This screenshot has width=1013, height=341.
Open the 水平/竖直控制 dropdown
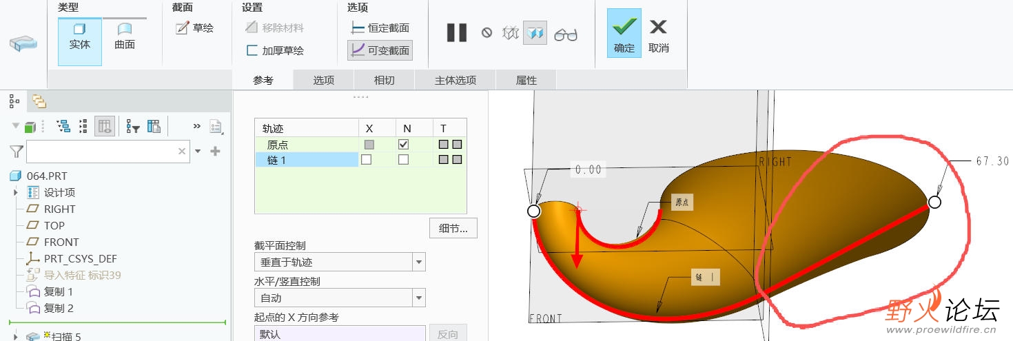coord(340,298)
